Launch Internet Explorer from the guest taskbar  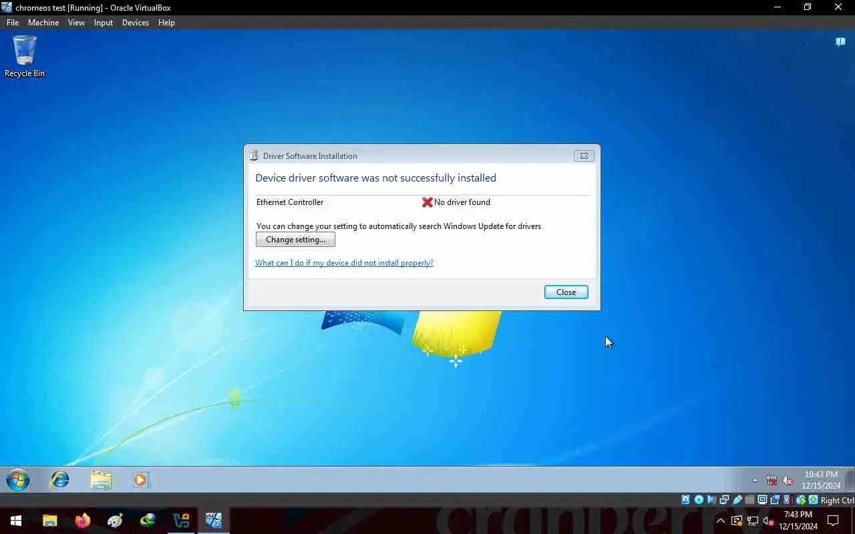pyautogui.click(x=60, y=479)
